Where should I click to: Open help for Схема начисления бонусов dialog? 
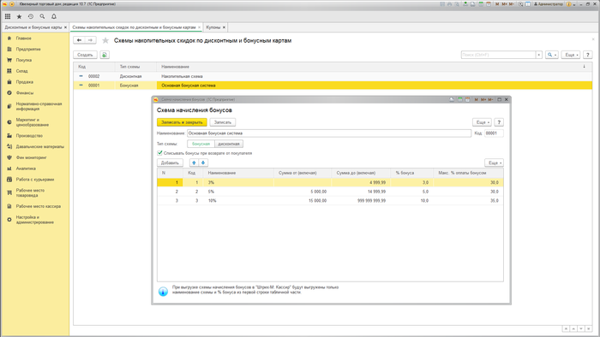click(499, 122)
